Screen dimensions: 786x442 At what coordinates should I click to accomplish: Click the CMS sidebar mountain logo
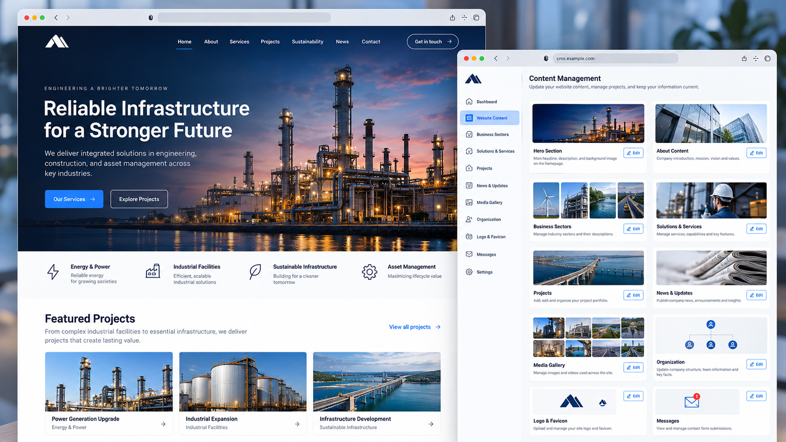pyautogui.click(x=473, y=79)
